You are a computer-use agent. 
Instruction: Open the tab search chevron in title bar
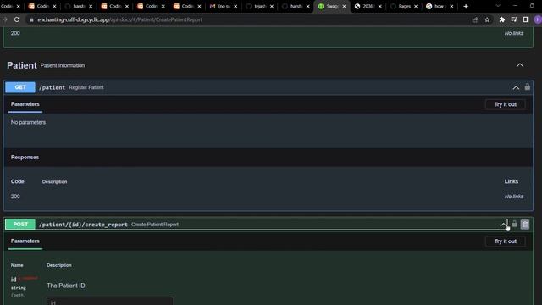click(x=498, y=6)
